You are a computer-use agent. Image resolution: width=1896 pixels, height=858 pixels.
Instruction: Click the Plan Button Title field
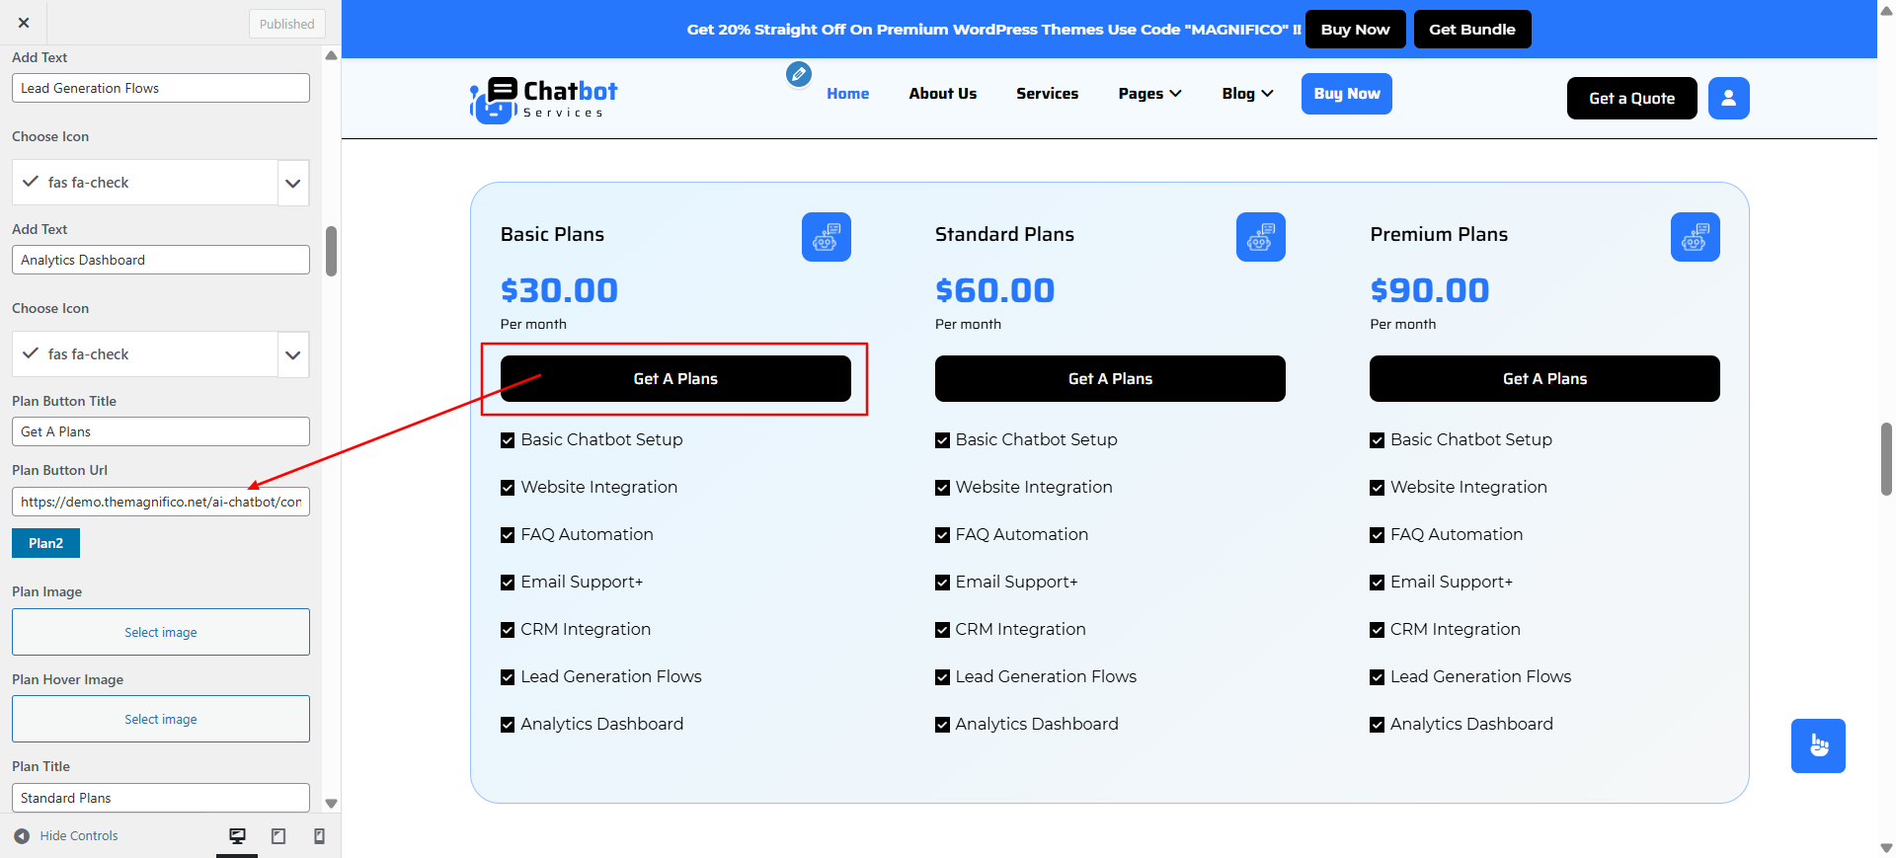[161, 431]
